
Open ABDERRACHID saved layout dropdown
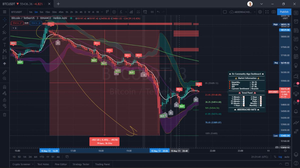pyautogui.click(x=242, y=12)
